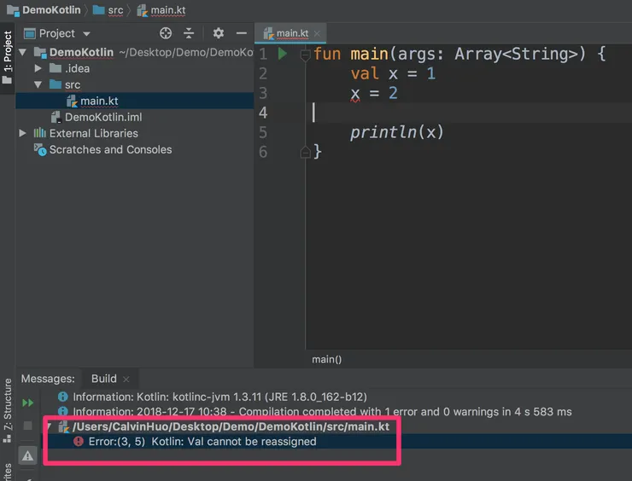The height and width of the screenshot is (481, 632).
Task: Expand the .idea folder
Action: (38, 68)
